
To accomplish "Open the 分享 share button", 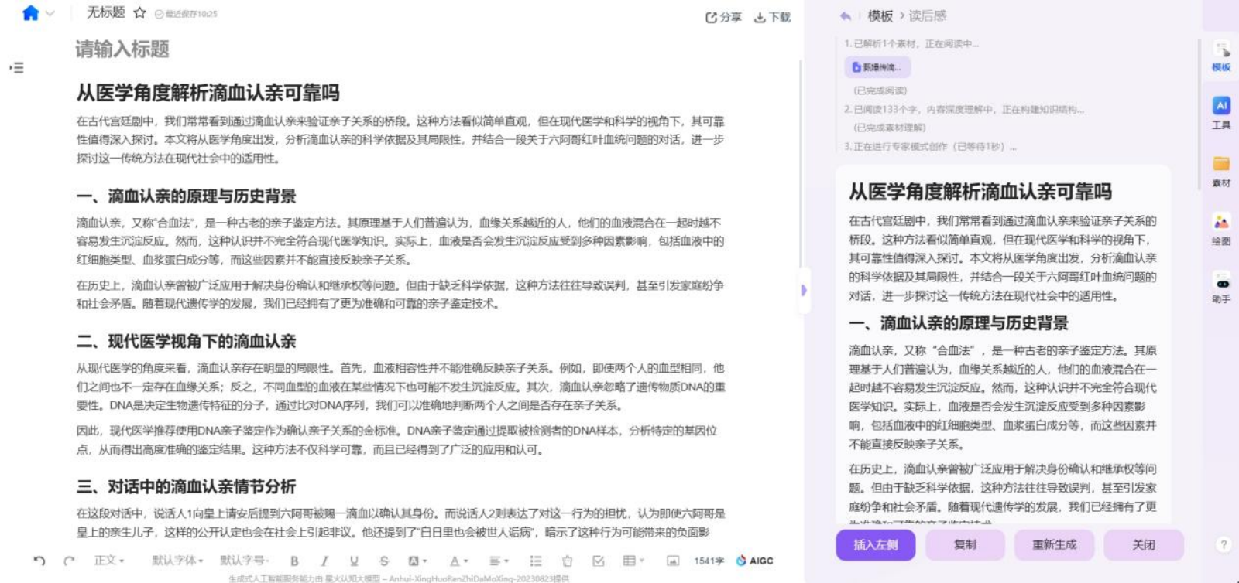I will coord(723,17).
